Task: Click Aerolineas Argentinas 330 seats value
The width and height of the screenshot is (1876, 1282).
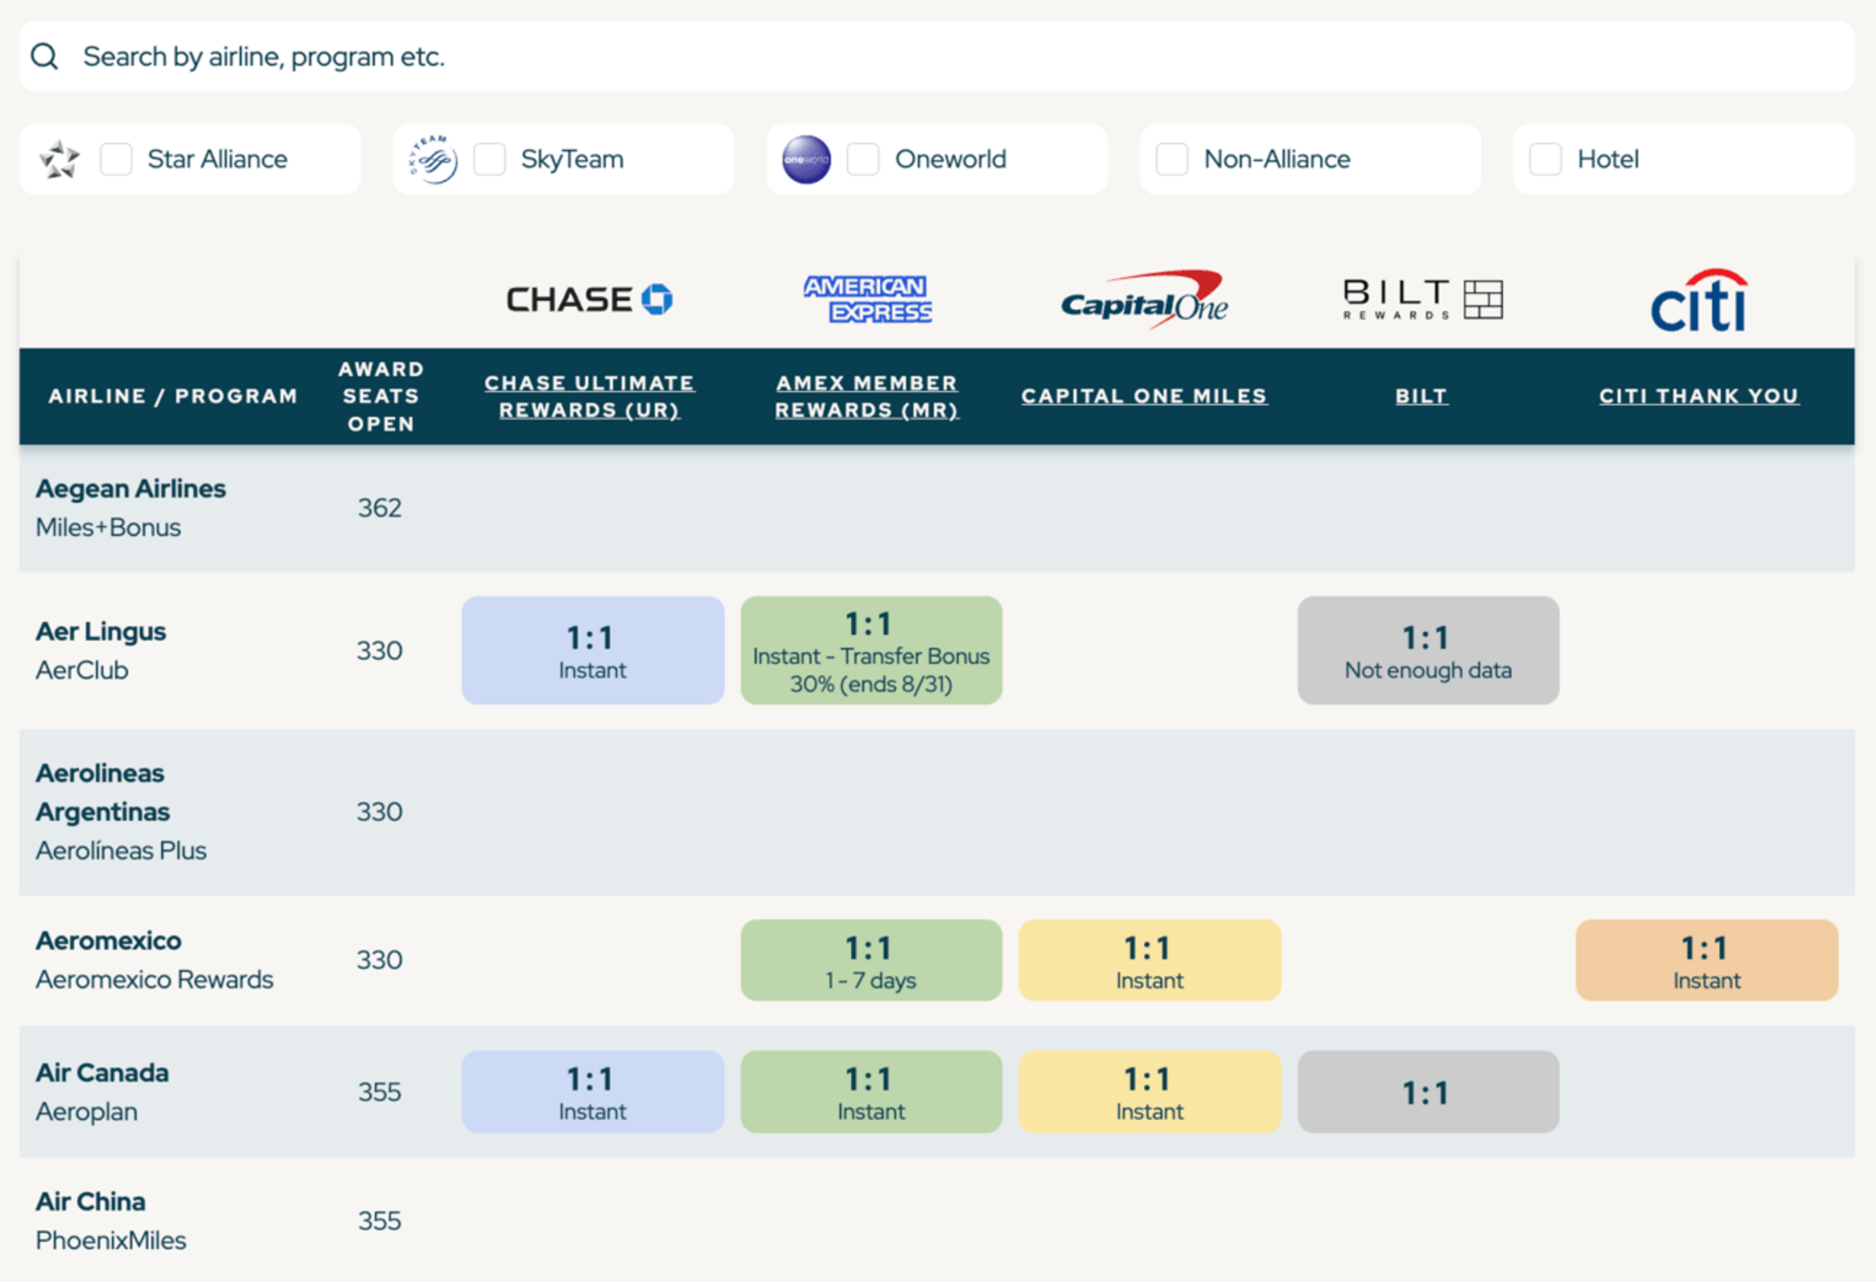Action: coord(380,812)
